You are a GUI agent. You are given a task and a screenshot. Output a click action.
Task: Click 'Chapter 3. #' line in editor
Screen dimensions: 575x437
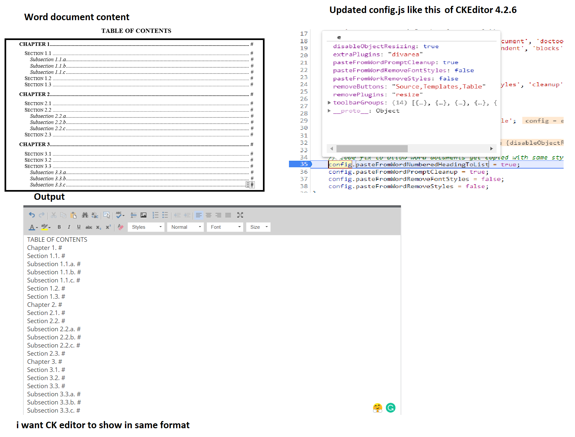point(45,362)
